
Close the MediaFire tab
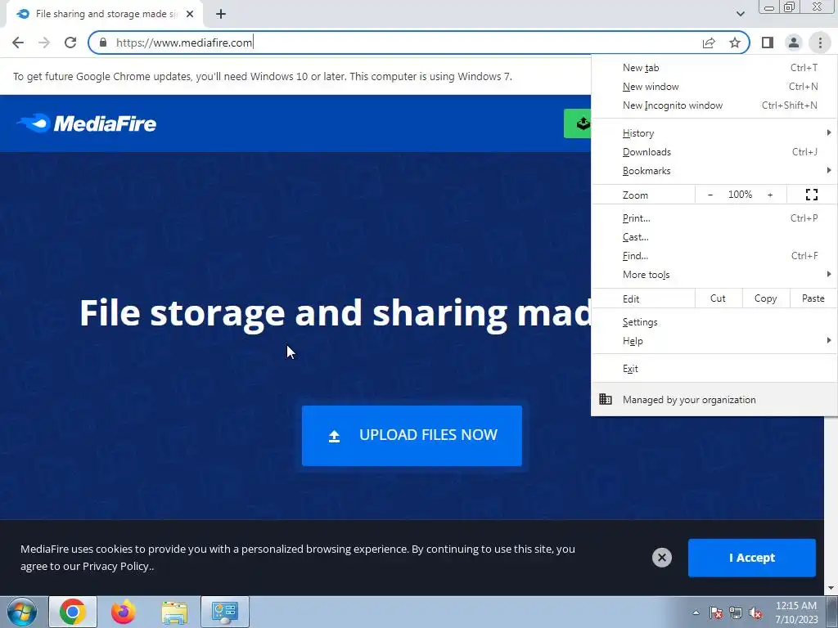(190, 15)
